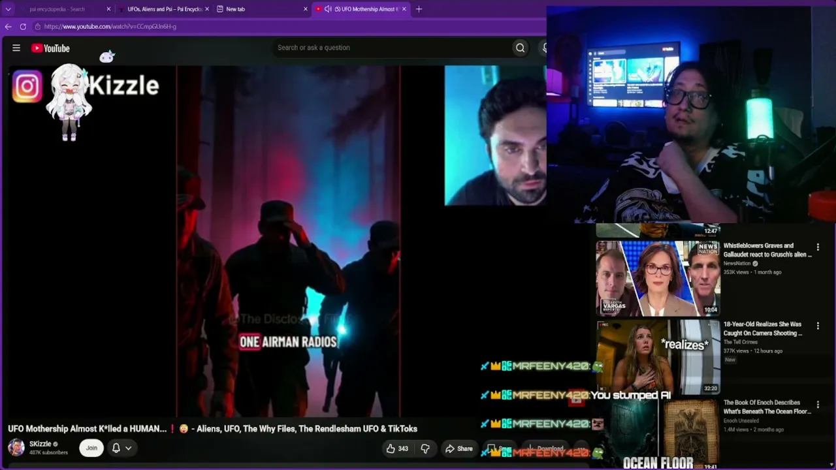This screenshot has height=470, width=836.
Task: Click the '377K views · 12 hours ago' text
Action: point(753,351)
